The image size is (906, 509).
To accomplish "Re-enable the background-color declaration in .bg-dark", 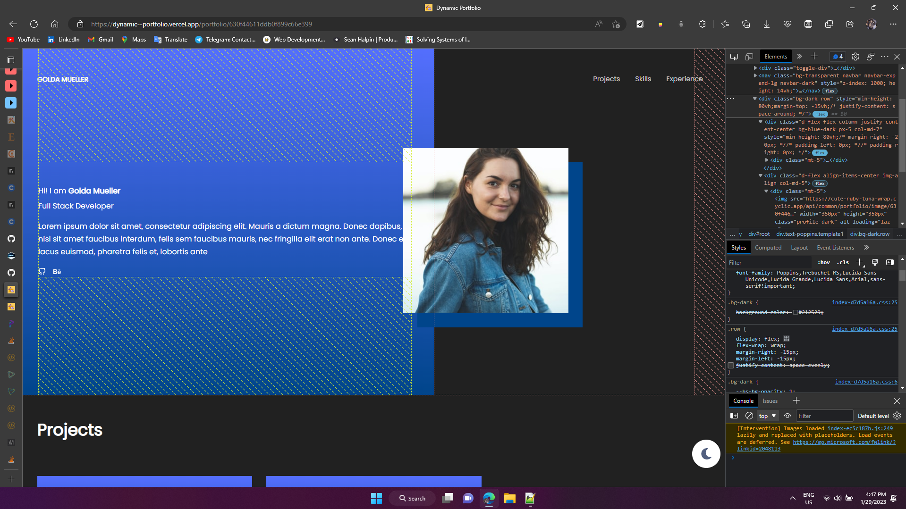I will click(731, 312).
